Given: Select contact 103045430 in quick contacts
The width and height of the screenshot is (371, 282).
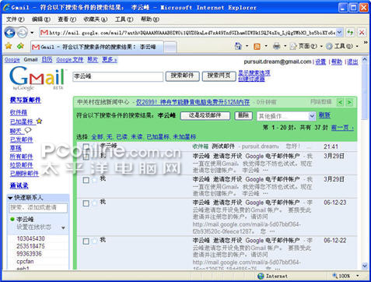Looking at the screenshot, I should pos(30,238).
